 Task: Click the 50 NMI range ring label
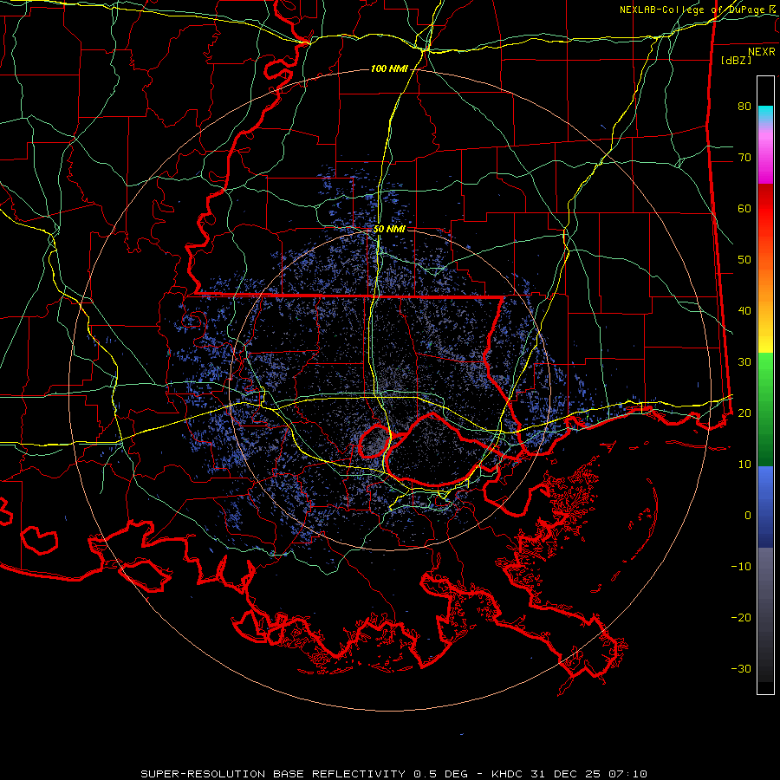(389, 229)
